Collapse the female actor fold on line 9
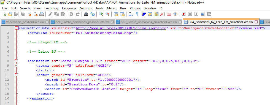The image size is (270, 105). pos(16,65)
